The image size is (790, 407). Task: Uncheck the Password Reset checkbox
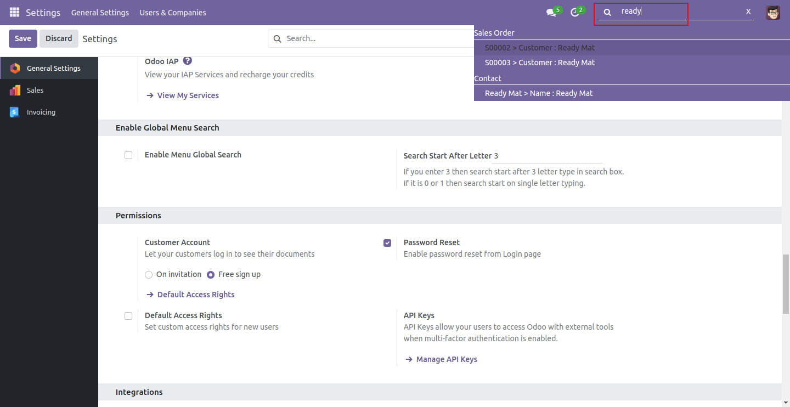[x=387, y=242]
